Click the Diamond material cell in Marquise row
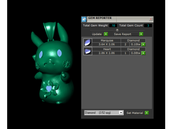The height and width of the screenshot is (129, 172). pos(133,40)
